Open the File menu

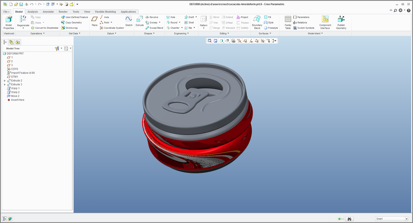tap(6, 12)
